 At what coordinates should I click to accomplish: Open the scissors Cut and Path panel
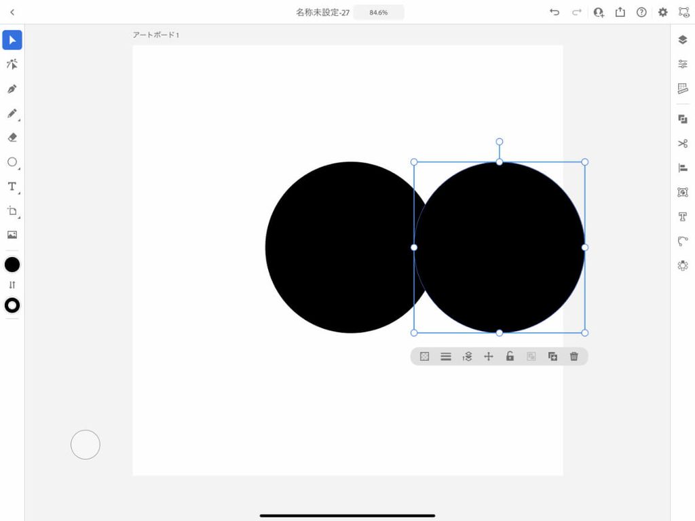[x=683, y=144]
